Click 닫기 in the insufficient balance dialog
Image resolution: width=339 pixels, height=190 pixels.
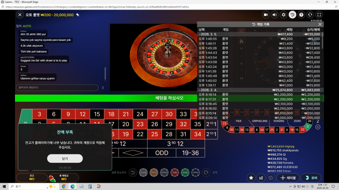(x=65, y=158)
